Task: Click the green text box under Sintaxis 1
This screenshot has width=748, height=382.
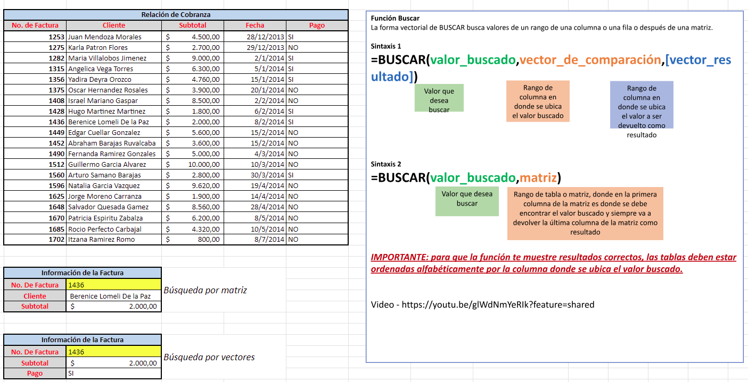Action: [x=439, y=98]
